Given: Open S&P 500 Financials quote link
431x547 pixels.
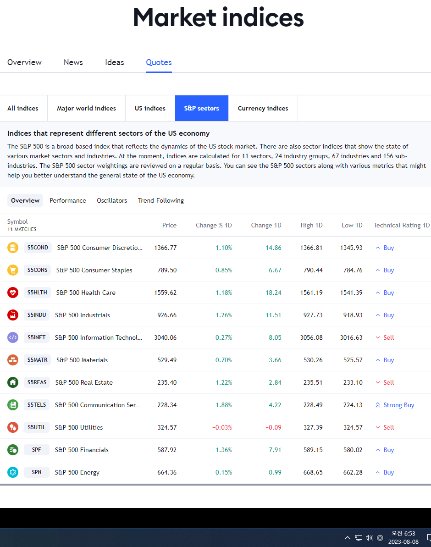Looking at the screenshot, I should point(82,450).
